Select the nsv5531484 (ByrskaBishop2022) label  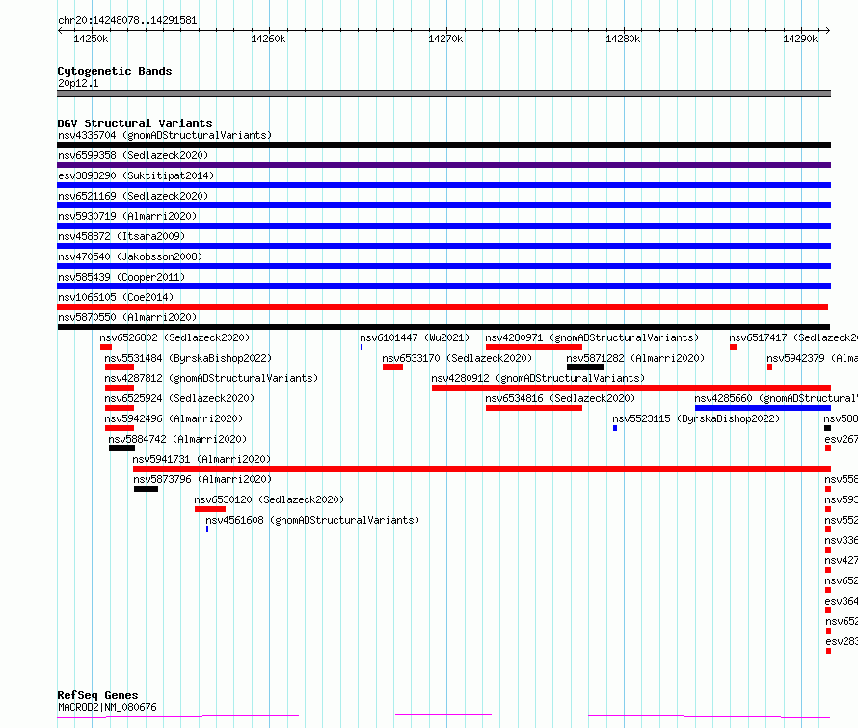[x=188, y=358]
